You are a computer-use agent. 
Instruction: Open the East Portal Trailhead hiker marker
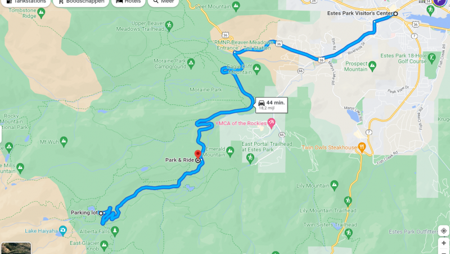point(250,158)
